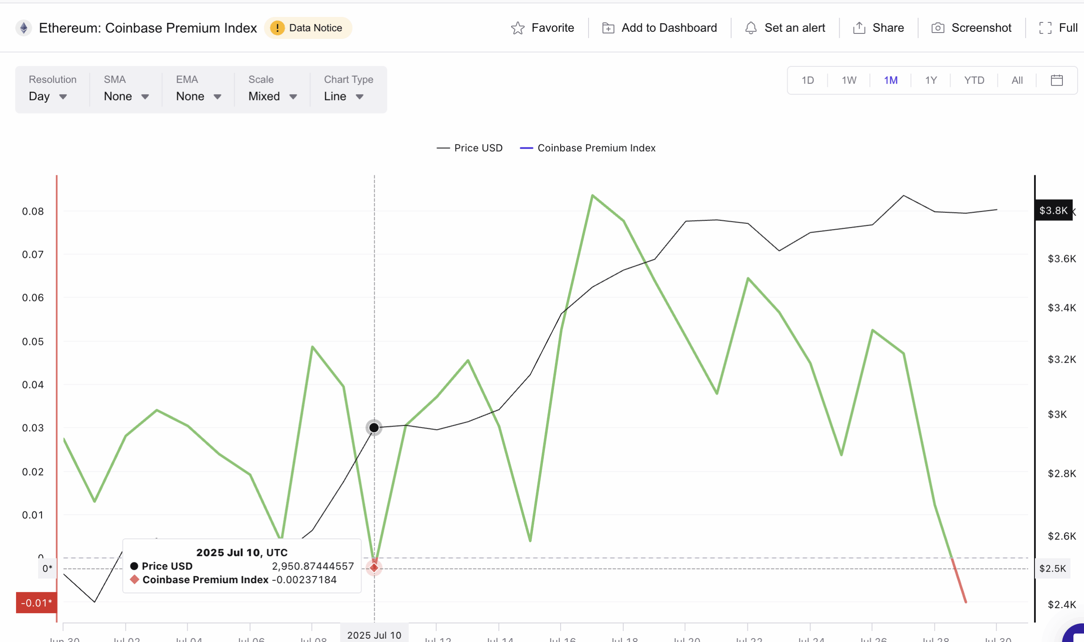
Task: Click the Ethereum logo icon
Action: point(24,28)
